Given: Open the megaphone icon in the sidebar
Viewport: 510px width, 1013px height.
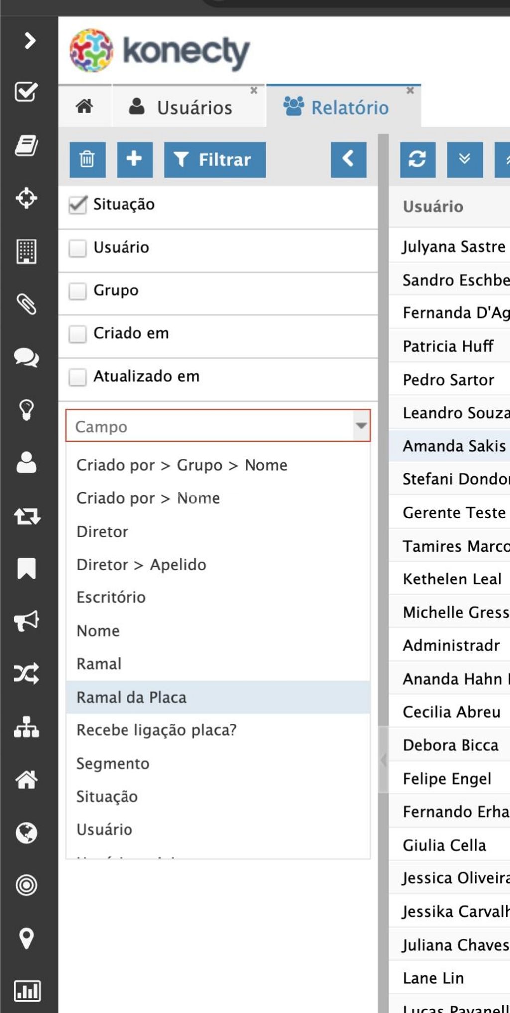Looking at the screenshot, I should [x=26, y=621].
